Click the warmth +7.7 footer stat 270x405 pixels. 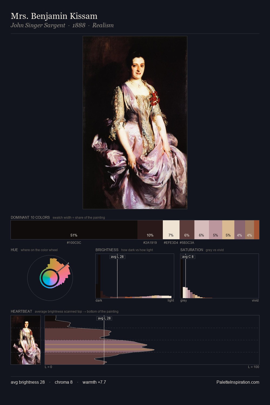pyautogui.click(x=94, y=382)
